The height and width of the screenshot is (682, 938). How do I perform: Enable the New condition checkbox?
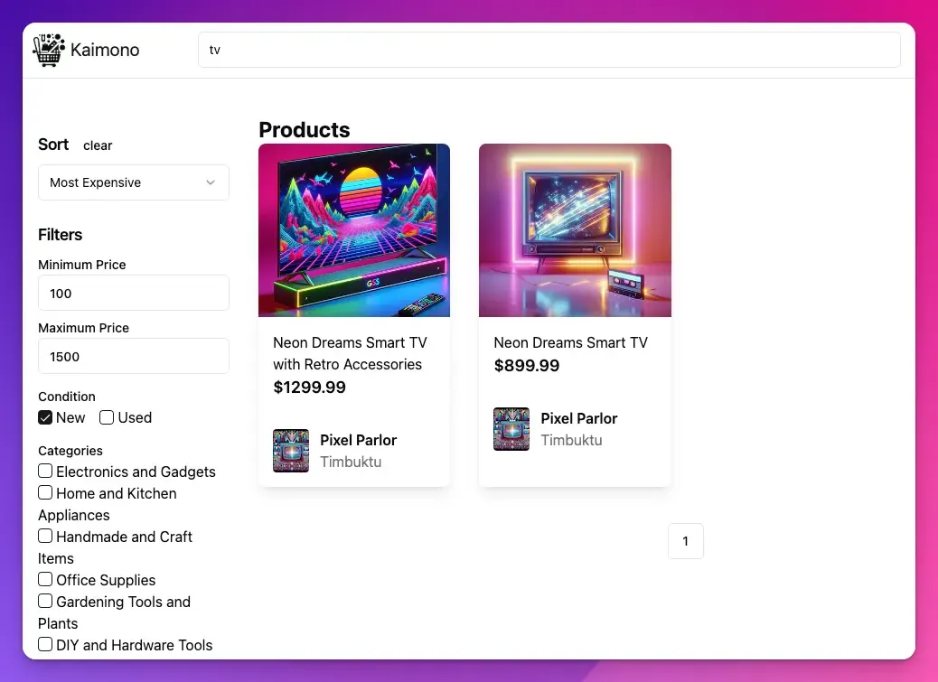click(x=45, y=417)
